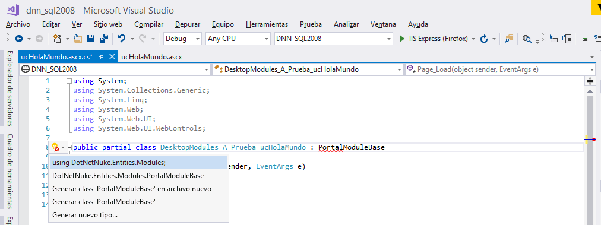This screenshot has height=225, width=601.
Task: Open dropdown next to Navigate Backward
Action: coord(29,39)
